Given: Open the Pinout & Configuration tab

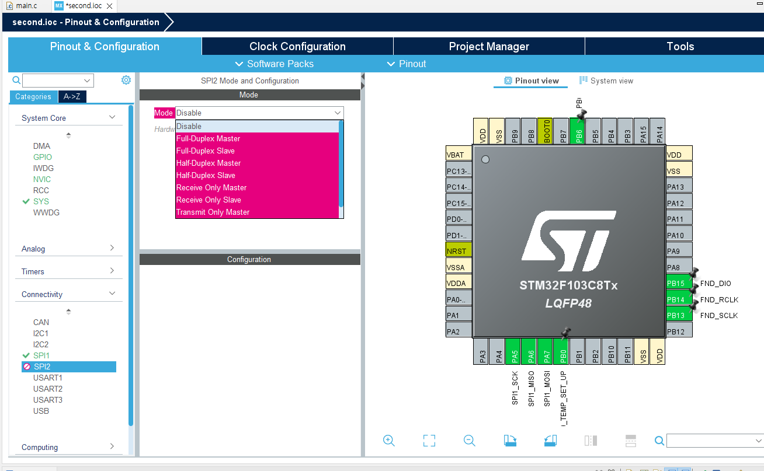Looking at the screenshot, I should coord(105,47).
